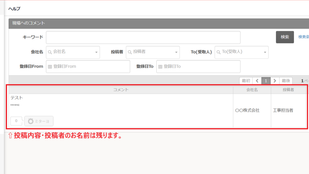309x174 pixels.
Task: Expand the To(受取人) dropdown arrow
Action: coord(265,53)
